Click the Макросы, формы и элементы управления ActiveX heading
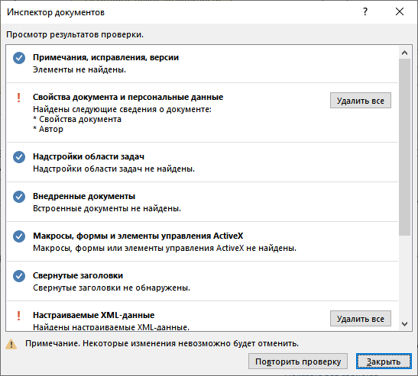This screenshot has height=376, width=418. (138, 236)
